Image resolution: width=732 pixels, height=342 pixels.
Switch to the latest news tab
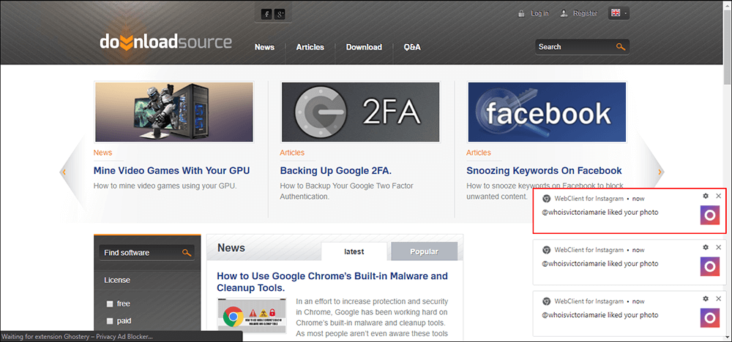[x=354, y=251]
